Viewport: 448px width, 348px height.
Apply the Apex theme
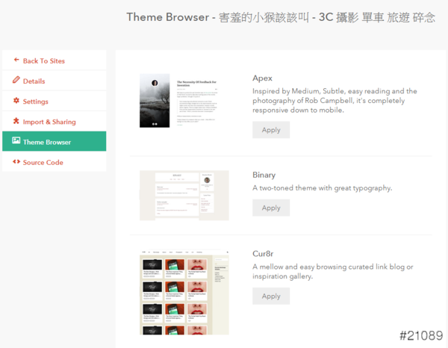point(271,130)
